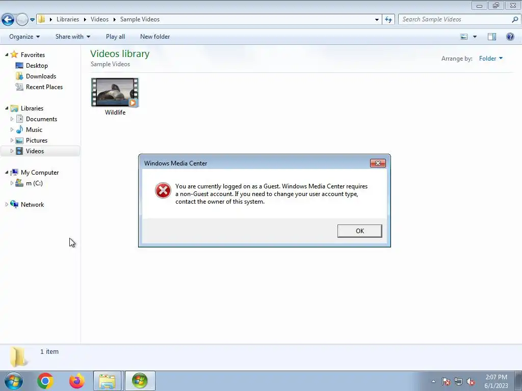Expand the Pictures library
The width and height of the screenshot is (522, 391).
coord(12,140)
